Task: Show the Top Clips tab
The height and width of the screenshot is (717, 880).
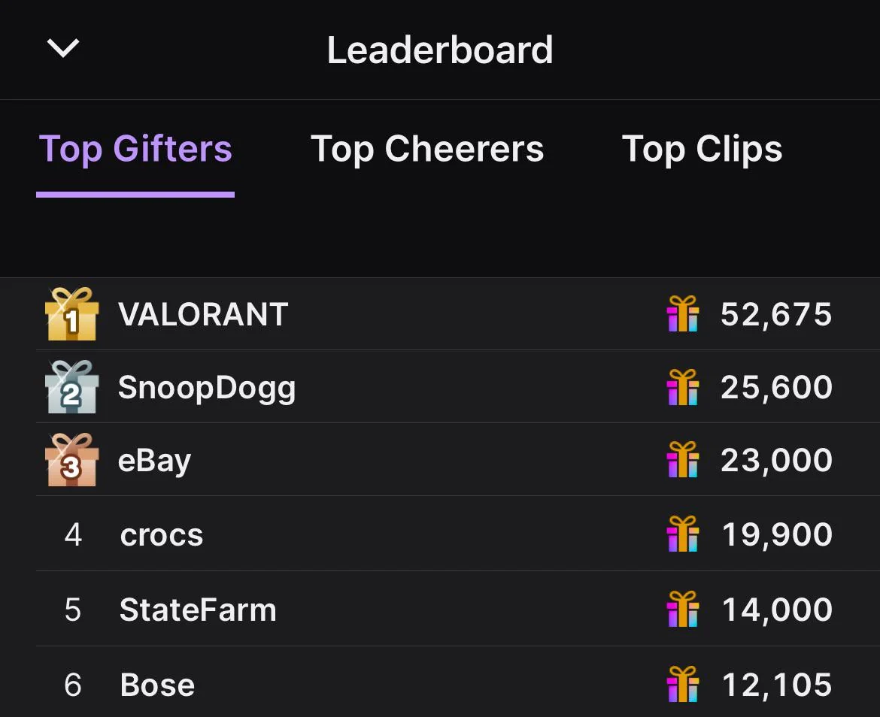Action: (x=702, y=149)
